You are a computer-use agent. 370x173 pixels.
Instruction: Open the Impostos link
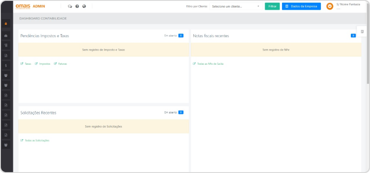(x=43, y=64)
